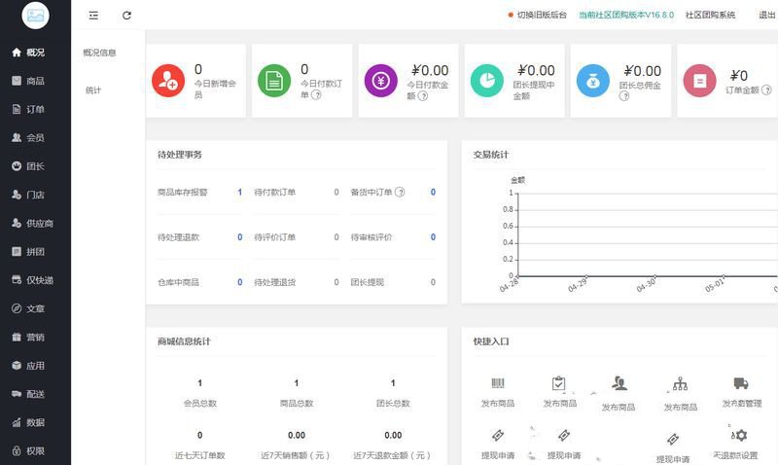The width and height of the screenshot is (778, 465).
Task: Click the 待评价订单 count
Action: (336, 237)
